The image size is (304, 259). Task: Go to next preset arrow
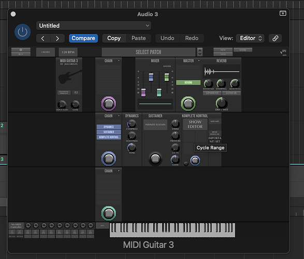pos(57,38)
